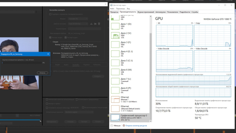Click Меньше collapse arrow icon
236x133 pixels.
[x=112, y=126]
